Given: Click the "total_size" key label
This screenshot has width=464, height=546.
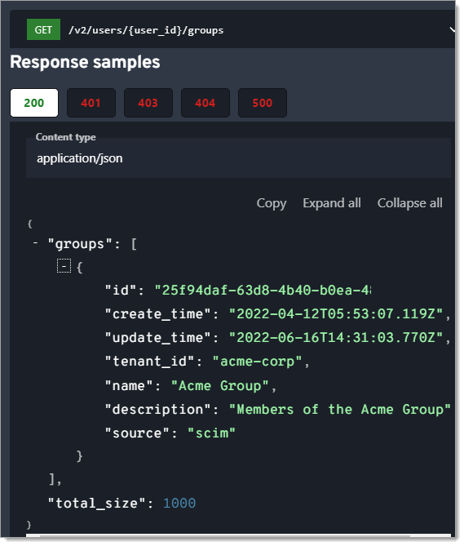Looking at the screenshot, I should tap(97, 504).
